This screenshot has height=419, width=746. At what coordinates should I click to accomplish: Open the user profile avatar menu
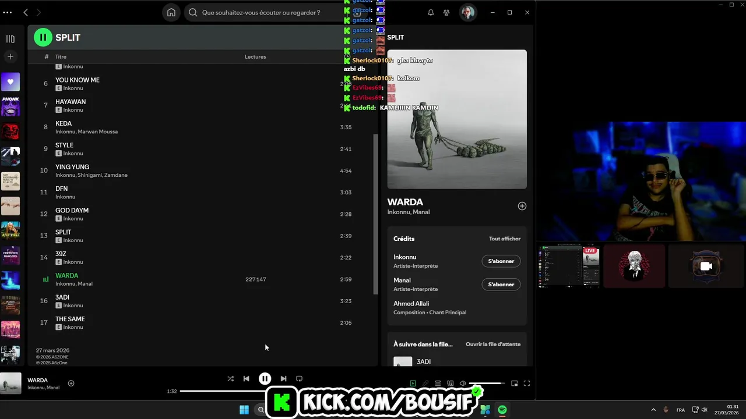(467, 12)
